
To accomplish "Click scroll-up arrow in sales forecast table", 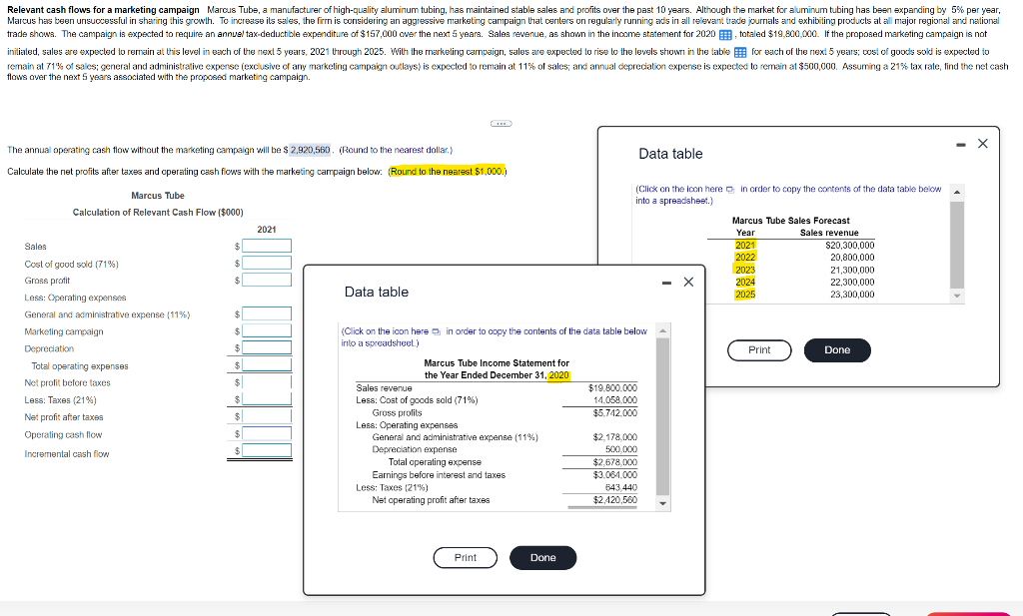I will 957,192.
